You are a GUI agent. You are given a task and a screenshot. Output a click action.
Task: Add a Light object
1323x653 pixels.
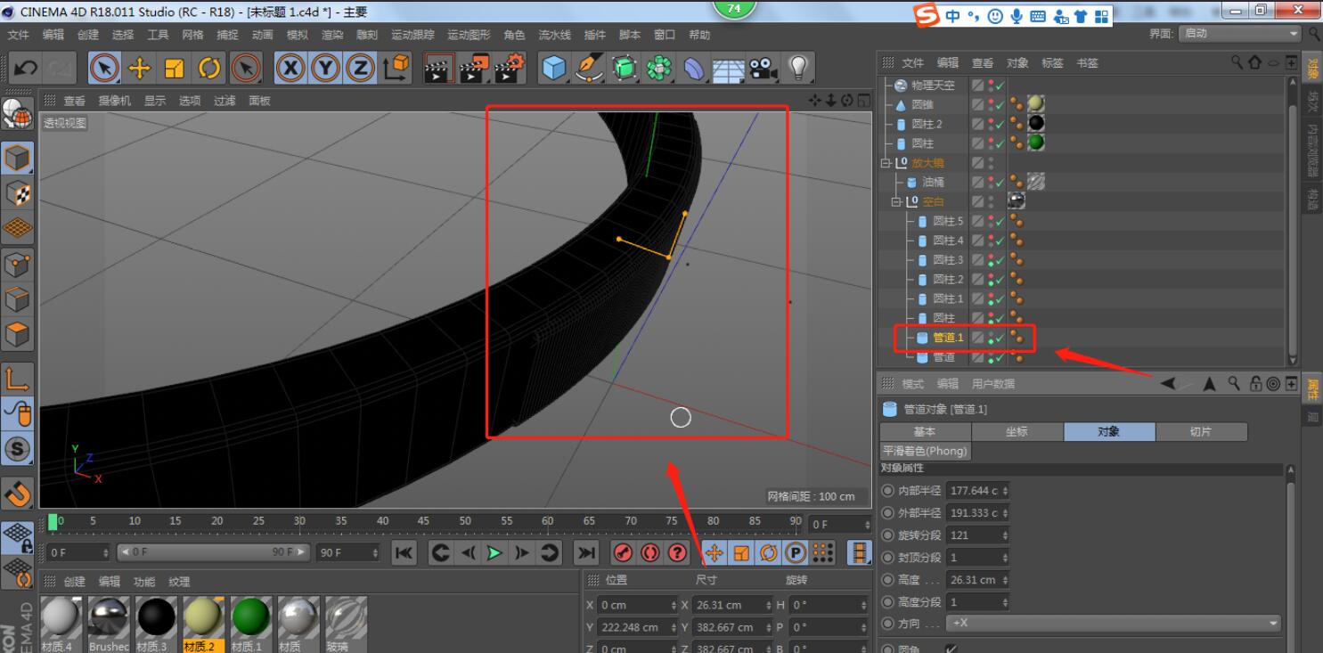798,69
